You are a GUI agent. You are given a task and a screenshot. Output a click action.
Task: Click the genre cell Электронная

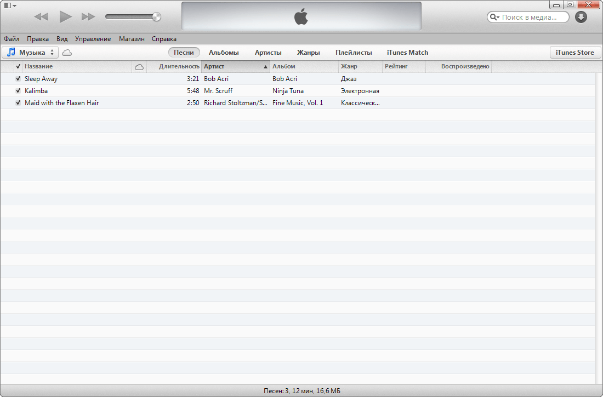point(360,91)
